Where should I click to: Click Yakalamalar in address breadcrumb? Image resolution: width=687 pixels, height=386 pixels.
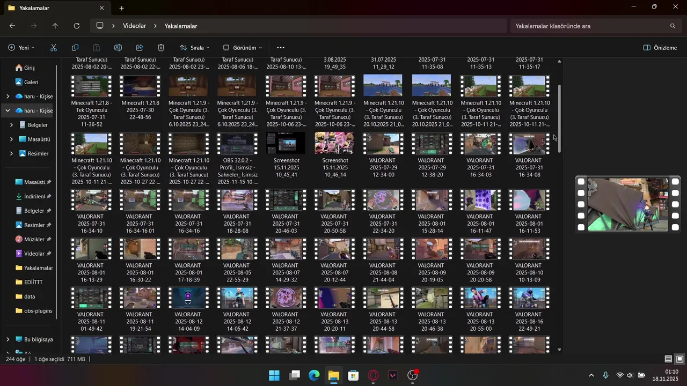(x=181, y=26)
